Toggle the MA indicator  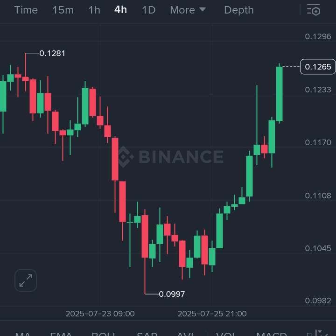tap(23, 333)
